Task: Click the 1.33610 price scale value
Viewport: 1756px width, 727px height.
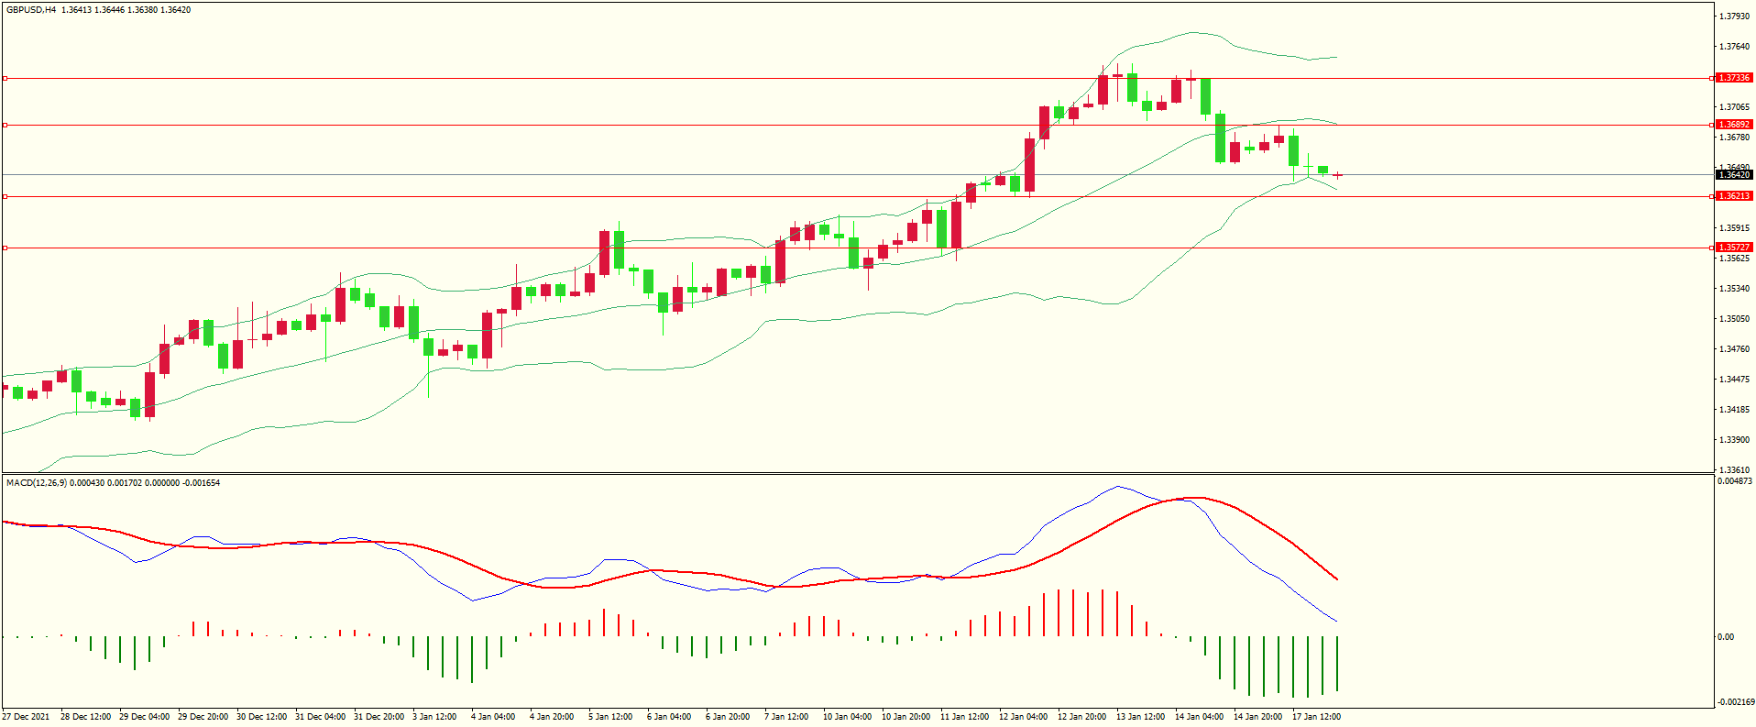Action: pos(1734,470)
